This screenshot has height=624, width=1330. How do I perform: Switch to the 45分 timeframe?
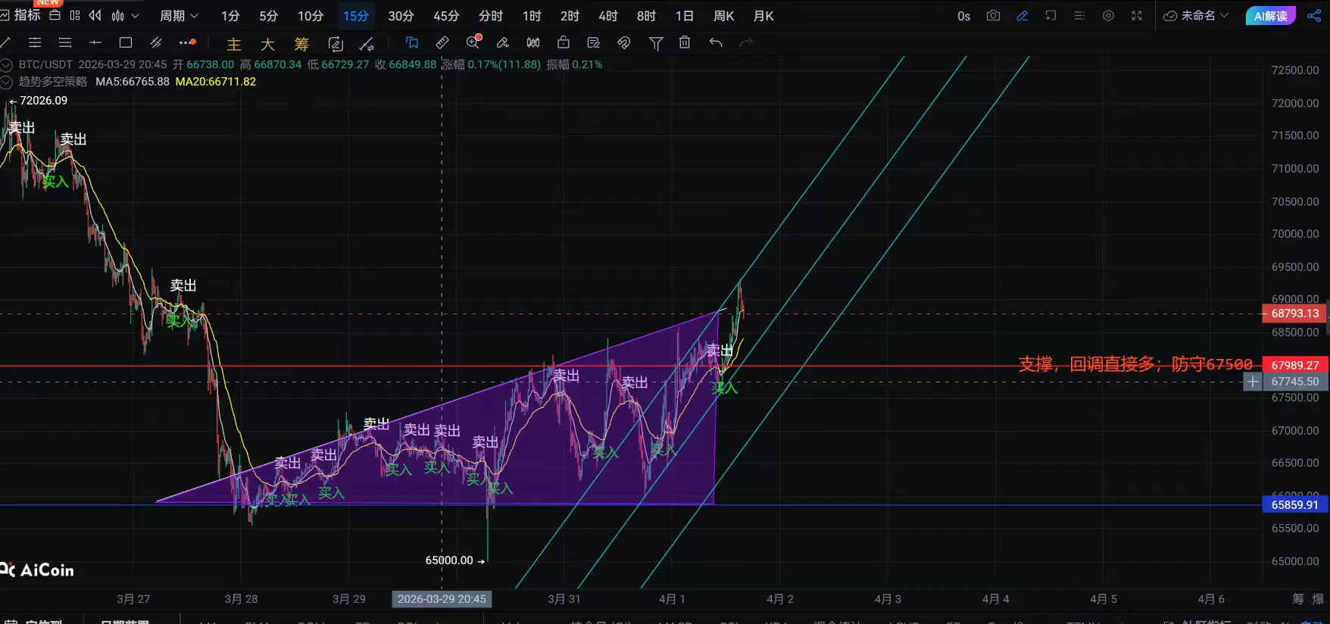click(x=446, y=16)
